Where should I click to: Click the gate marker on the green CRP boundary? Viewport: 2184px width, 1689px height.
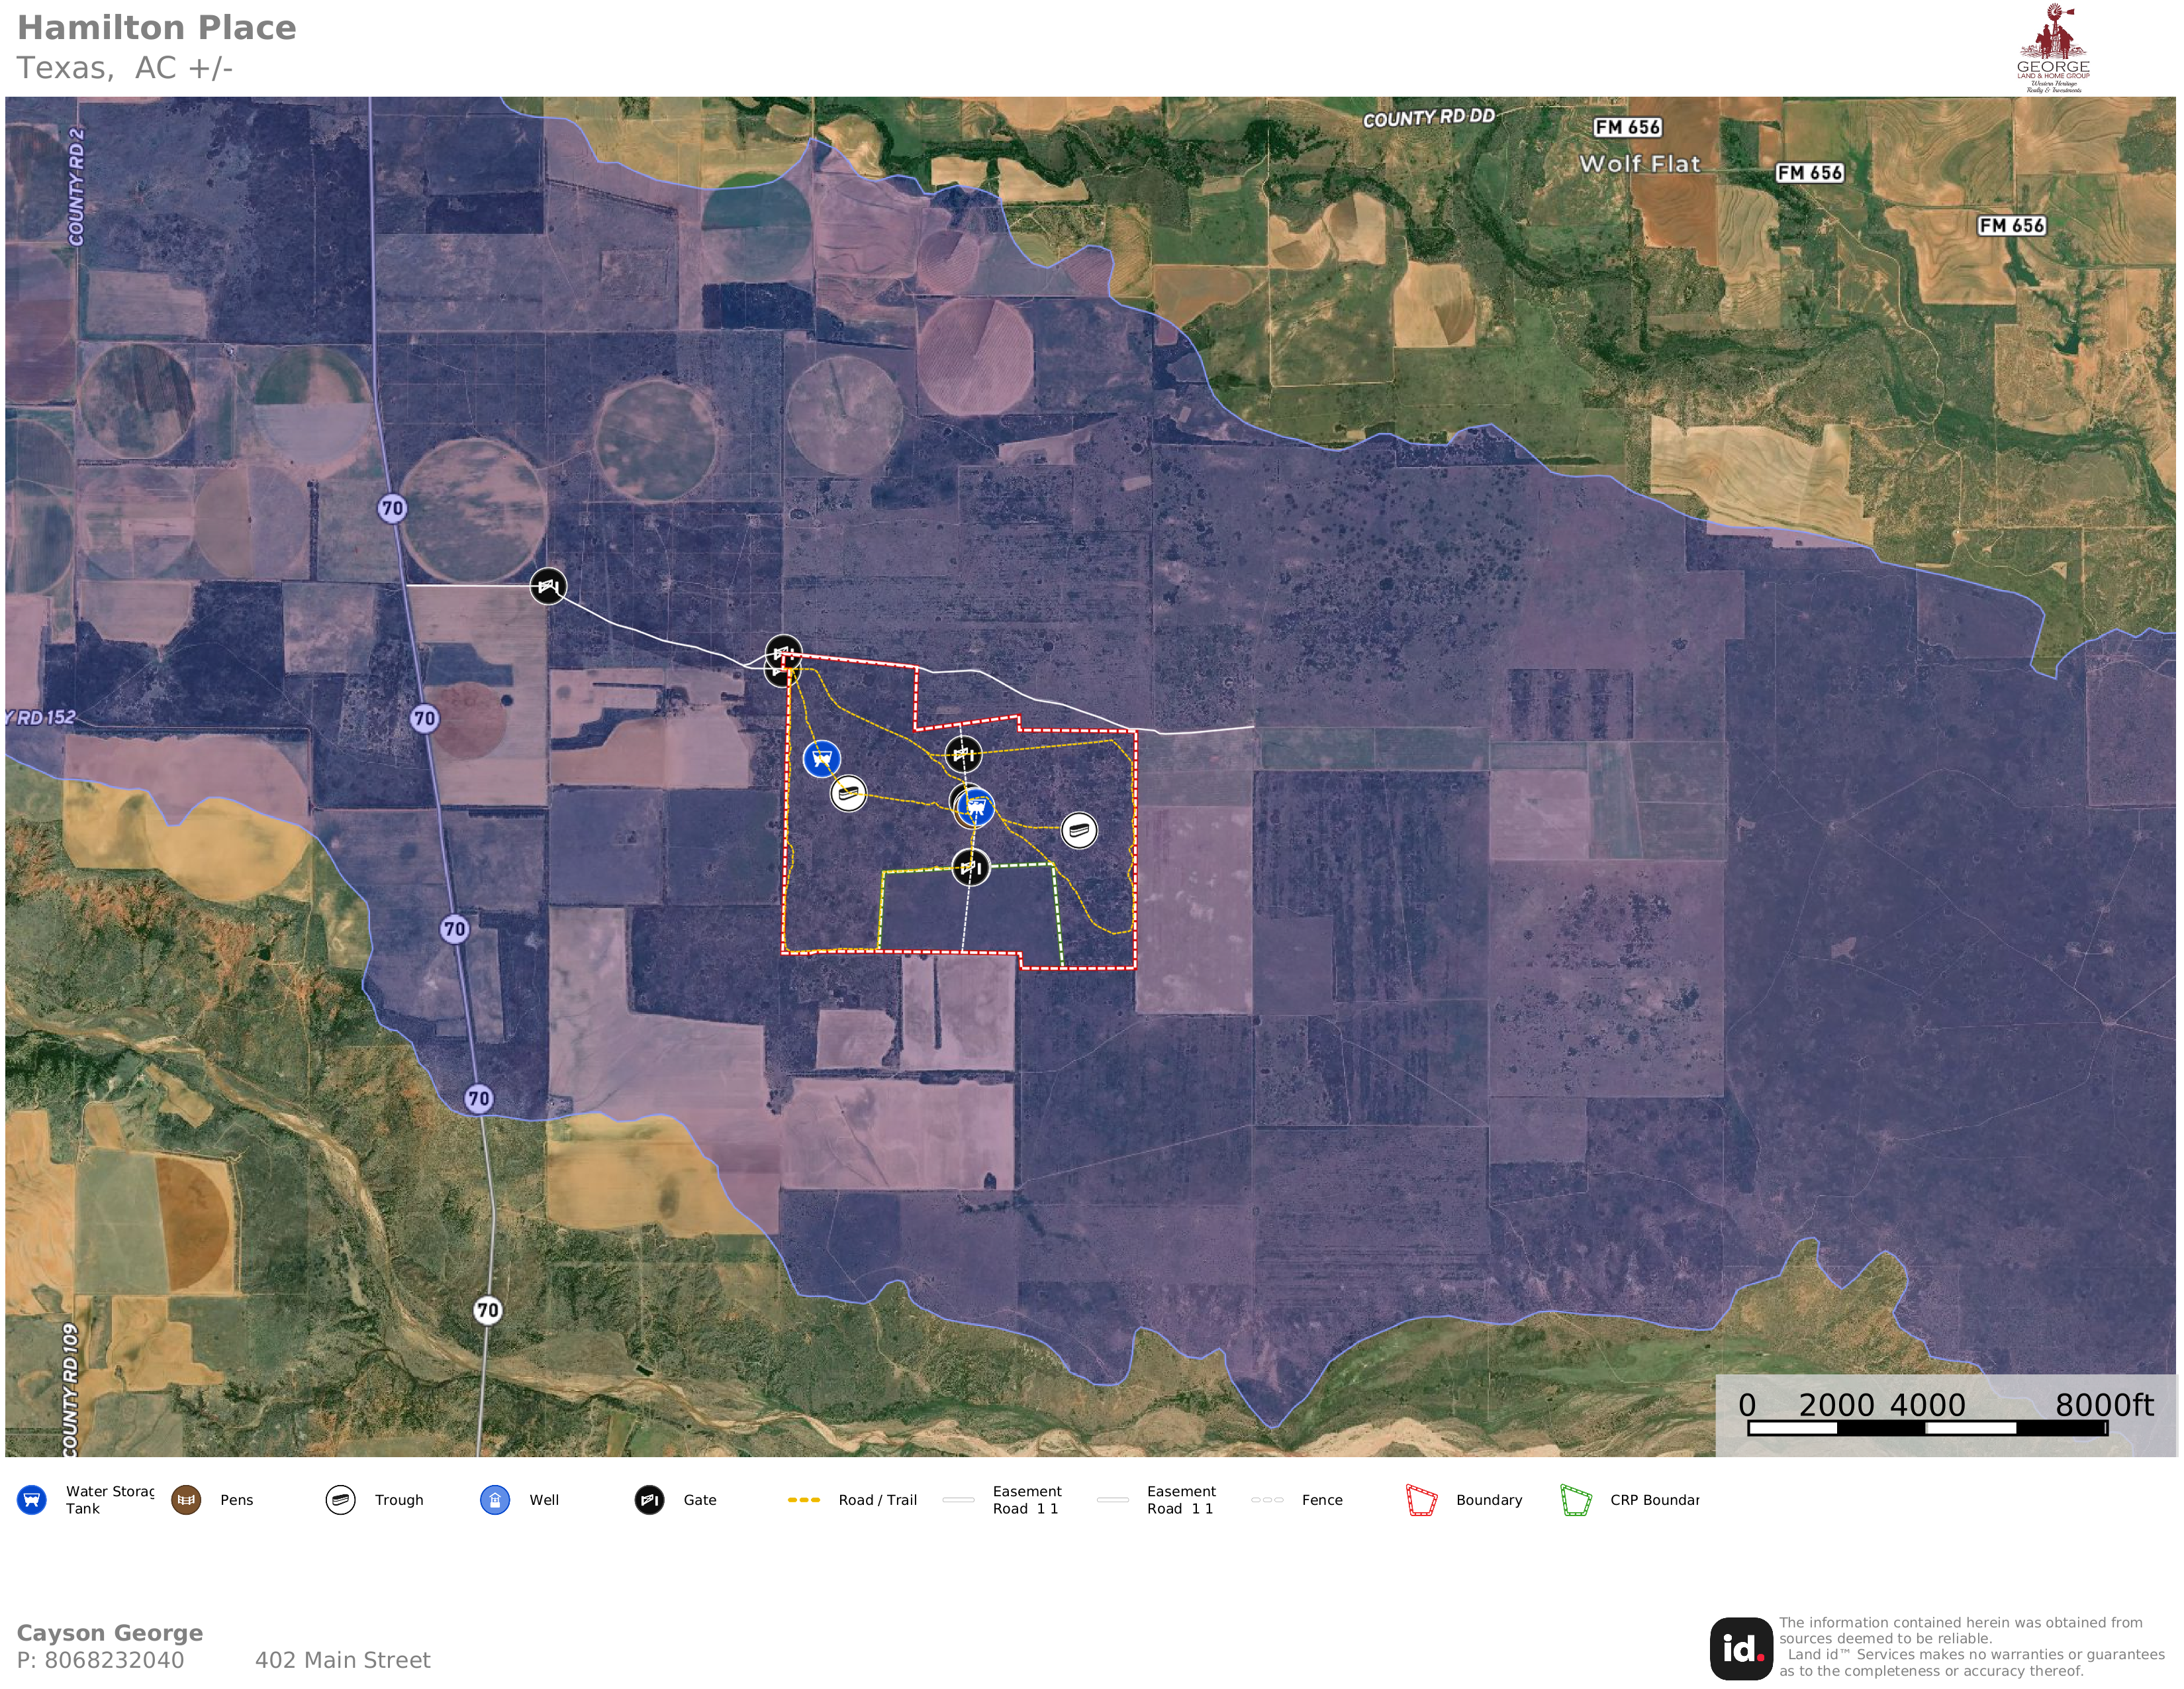(970, 866)
